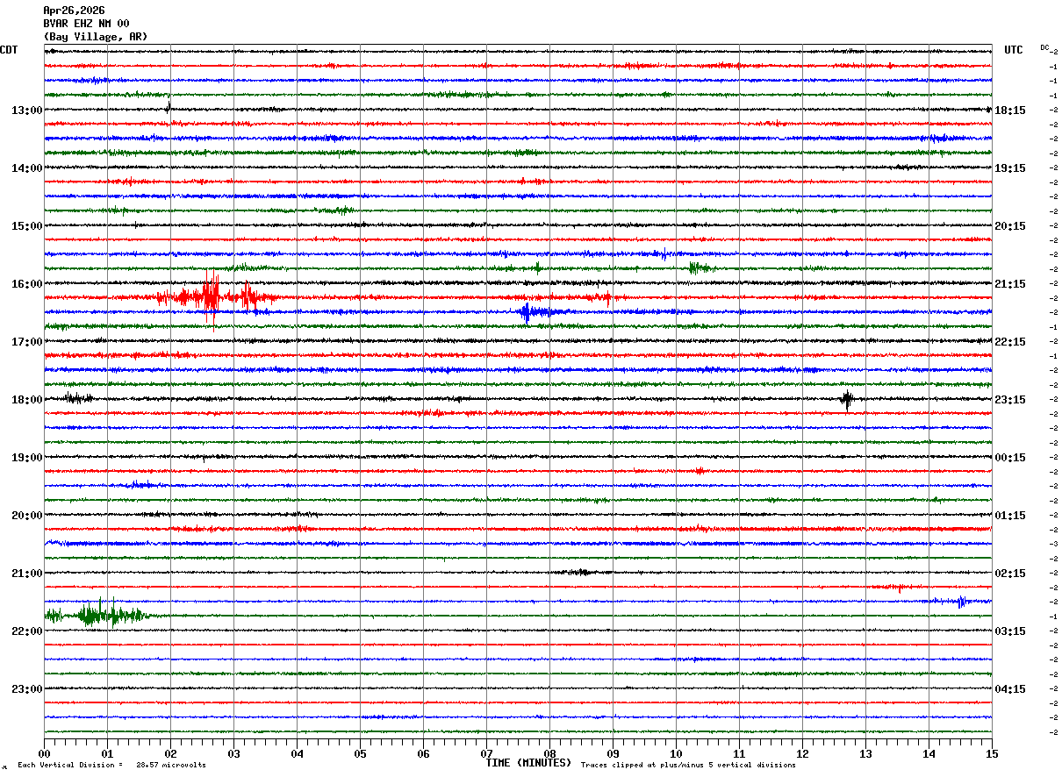Click the location label (Bay Village, AR)

(x=96, y=37)
